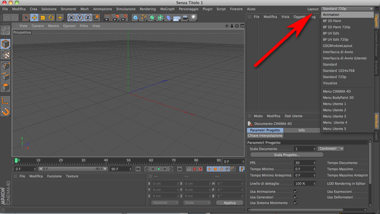Go to the start of animation
380x214 pixels.
(138, 169)
